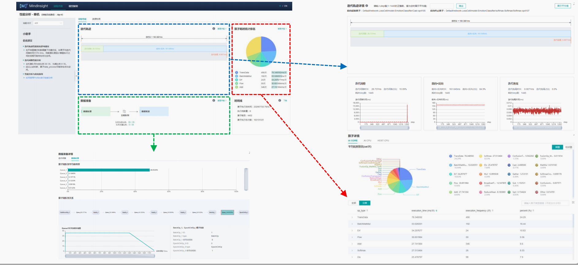The height and width of the screenshot is (265, 578).
Task: Select the 迭代间隙 tab in 数据准备详情
Action: coord(62,158)
